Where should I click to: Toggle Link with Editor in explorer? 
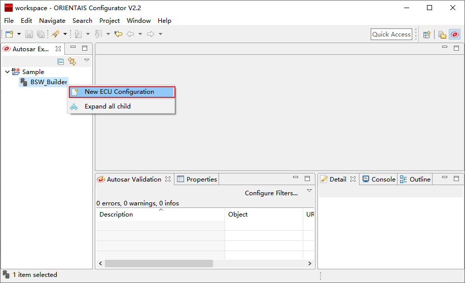[72, 61]
